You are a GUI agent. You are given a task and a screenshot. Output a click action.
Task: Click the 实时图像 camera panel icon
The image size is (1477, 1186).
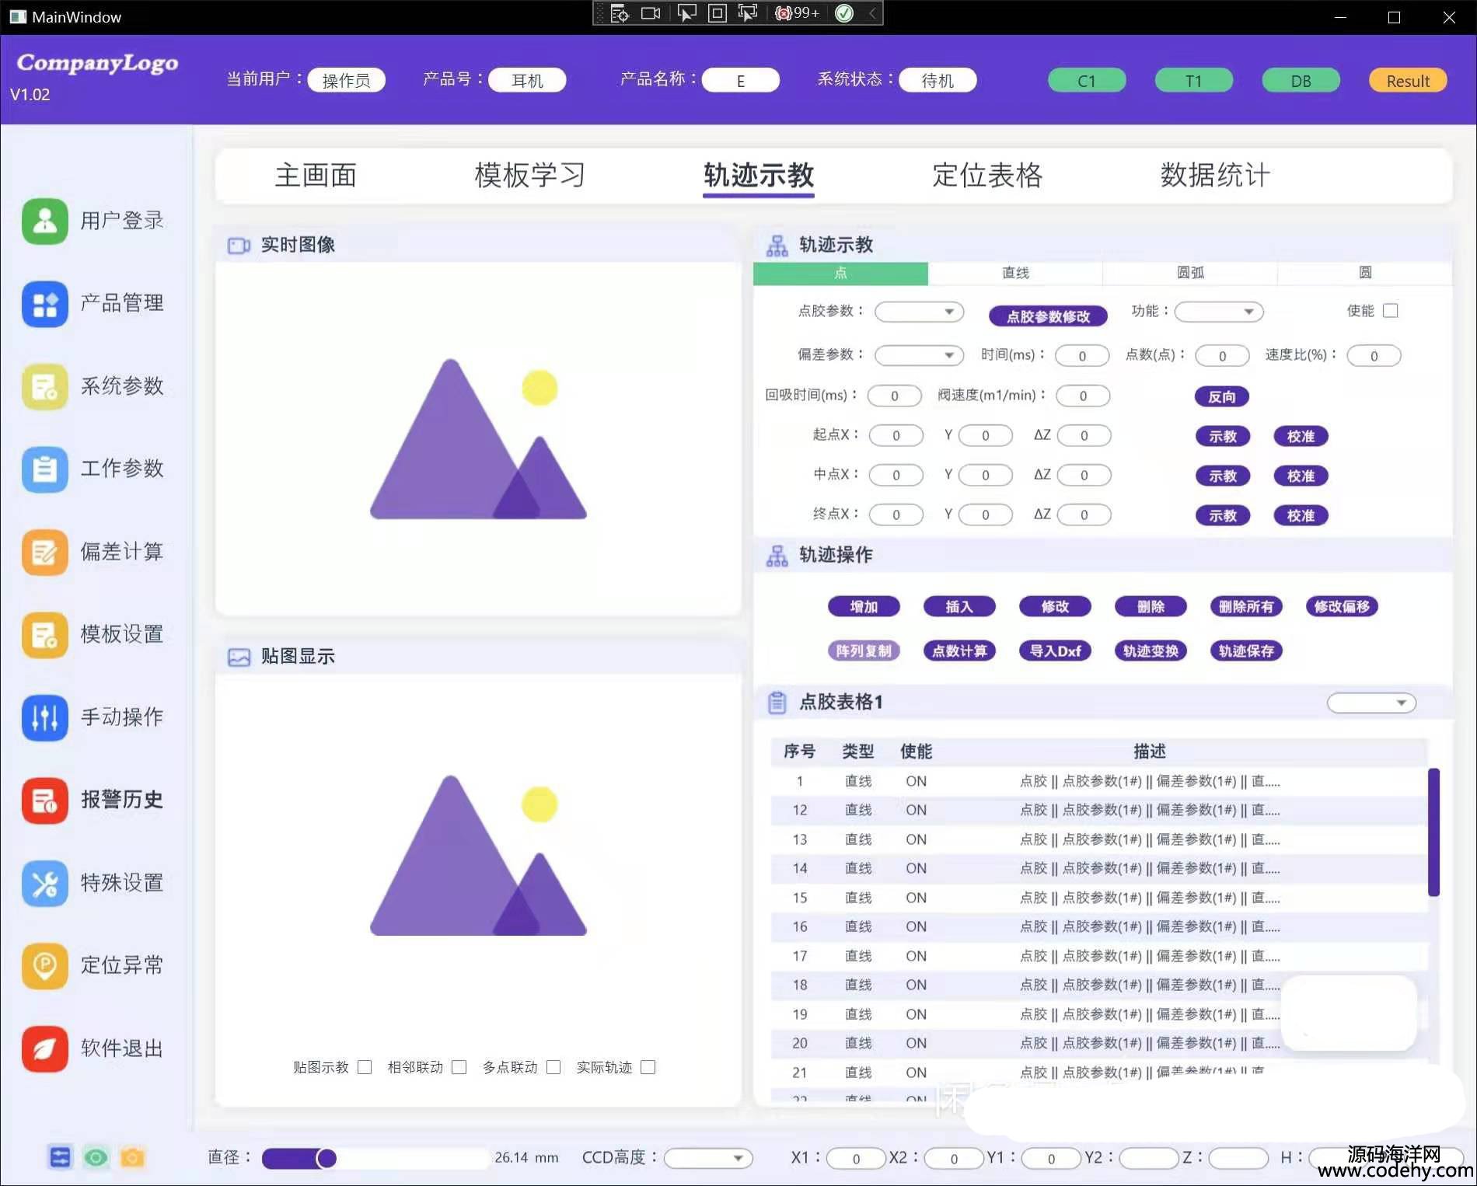click(x=239, y=246)
